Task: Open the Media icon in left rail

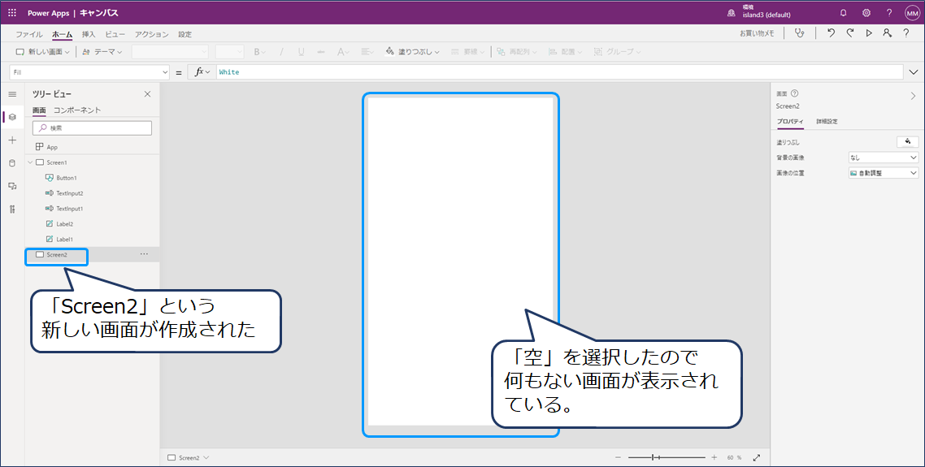Action: tap(12, 186)
